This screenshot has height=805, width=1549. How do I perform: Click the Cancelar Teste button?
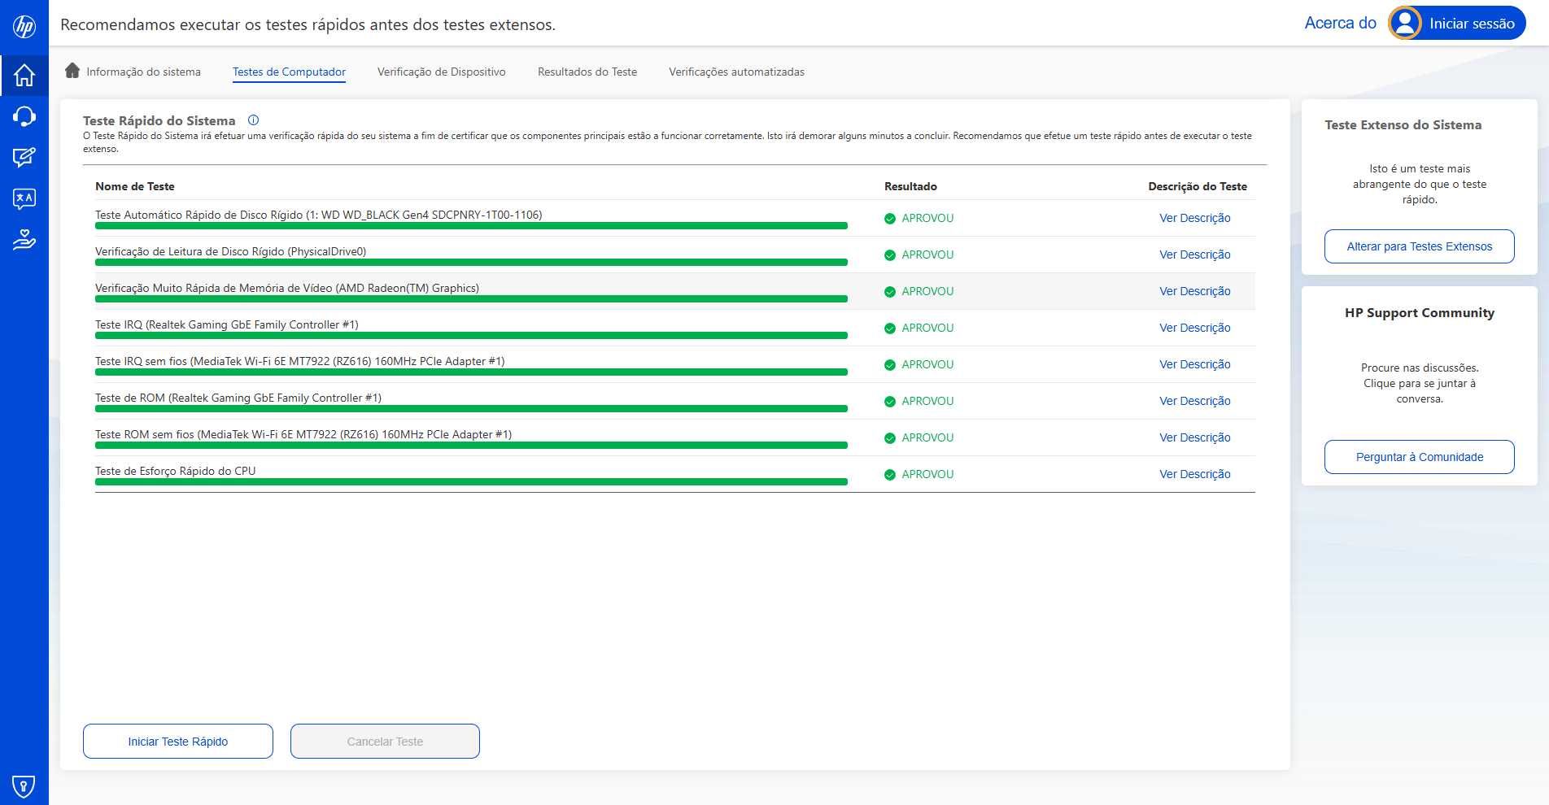[385, 742]
